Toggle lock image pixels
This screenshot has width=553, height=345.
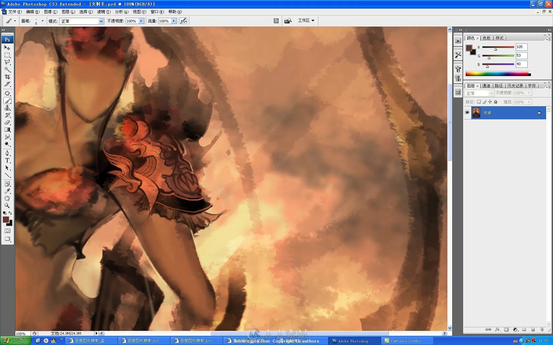[x=485, y=102]
